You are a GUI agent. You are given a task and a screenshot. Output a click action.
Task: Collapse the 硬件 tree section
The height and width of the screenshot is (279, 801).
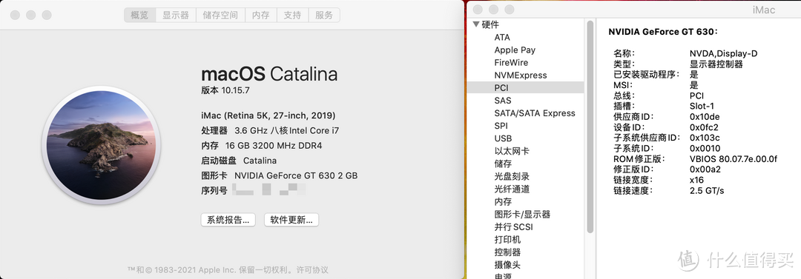pos(476,24)
